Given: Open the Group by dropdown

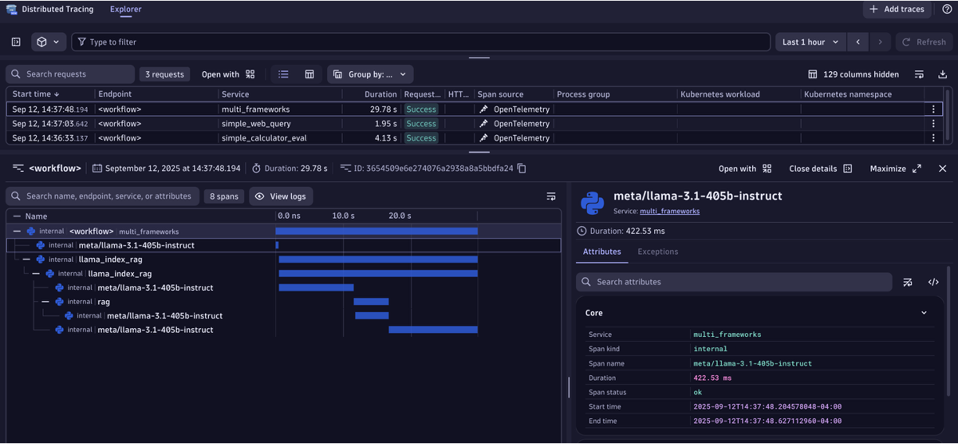Looking at the screenshot, I should (370, 74).
